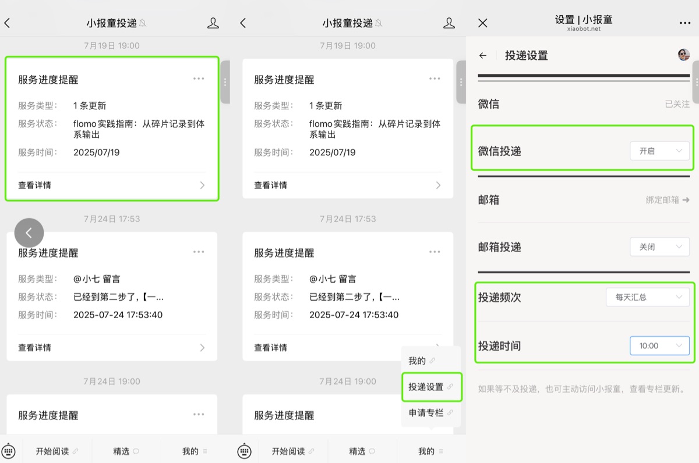Click the 绑定邮箱 link
Image resolution: width=699 pixels, height=463 pixels.
pyautogui.click(x=668, y=200)
